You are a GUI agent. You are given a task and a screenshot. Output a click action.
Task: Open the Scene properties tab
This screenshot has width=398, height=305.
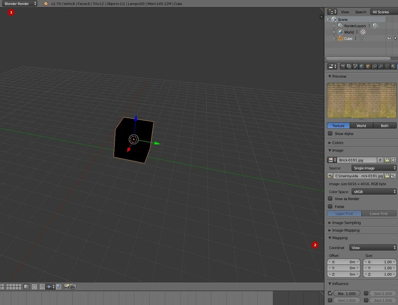tap(355, 66)
